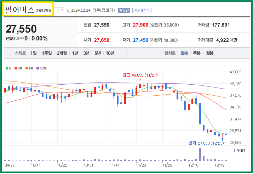Click the red 20-day moving average legend
Image resolution: width=253 pixels, height=174 pixels.
pyautogui.click(x=18, y=68)
